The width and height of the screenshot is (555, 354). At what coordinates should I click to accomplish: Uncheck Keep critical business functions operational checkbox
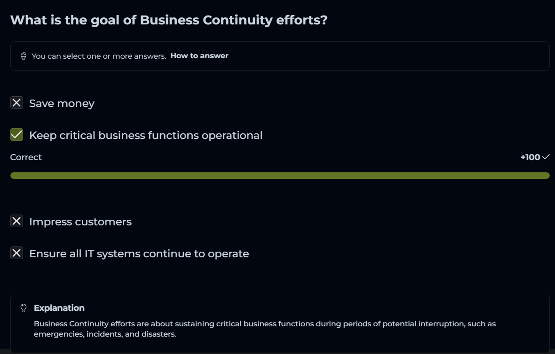[x=16, y=135]
